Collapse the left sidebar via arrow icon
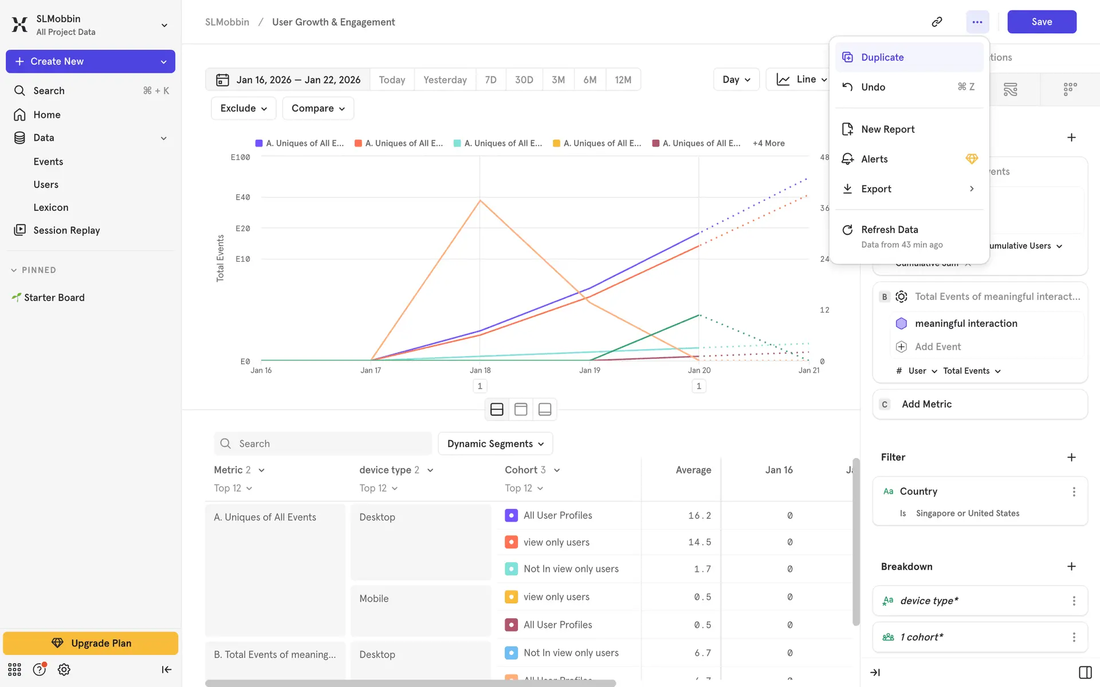This screenshot has height=687, width=1100. [x=166, y=669]
